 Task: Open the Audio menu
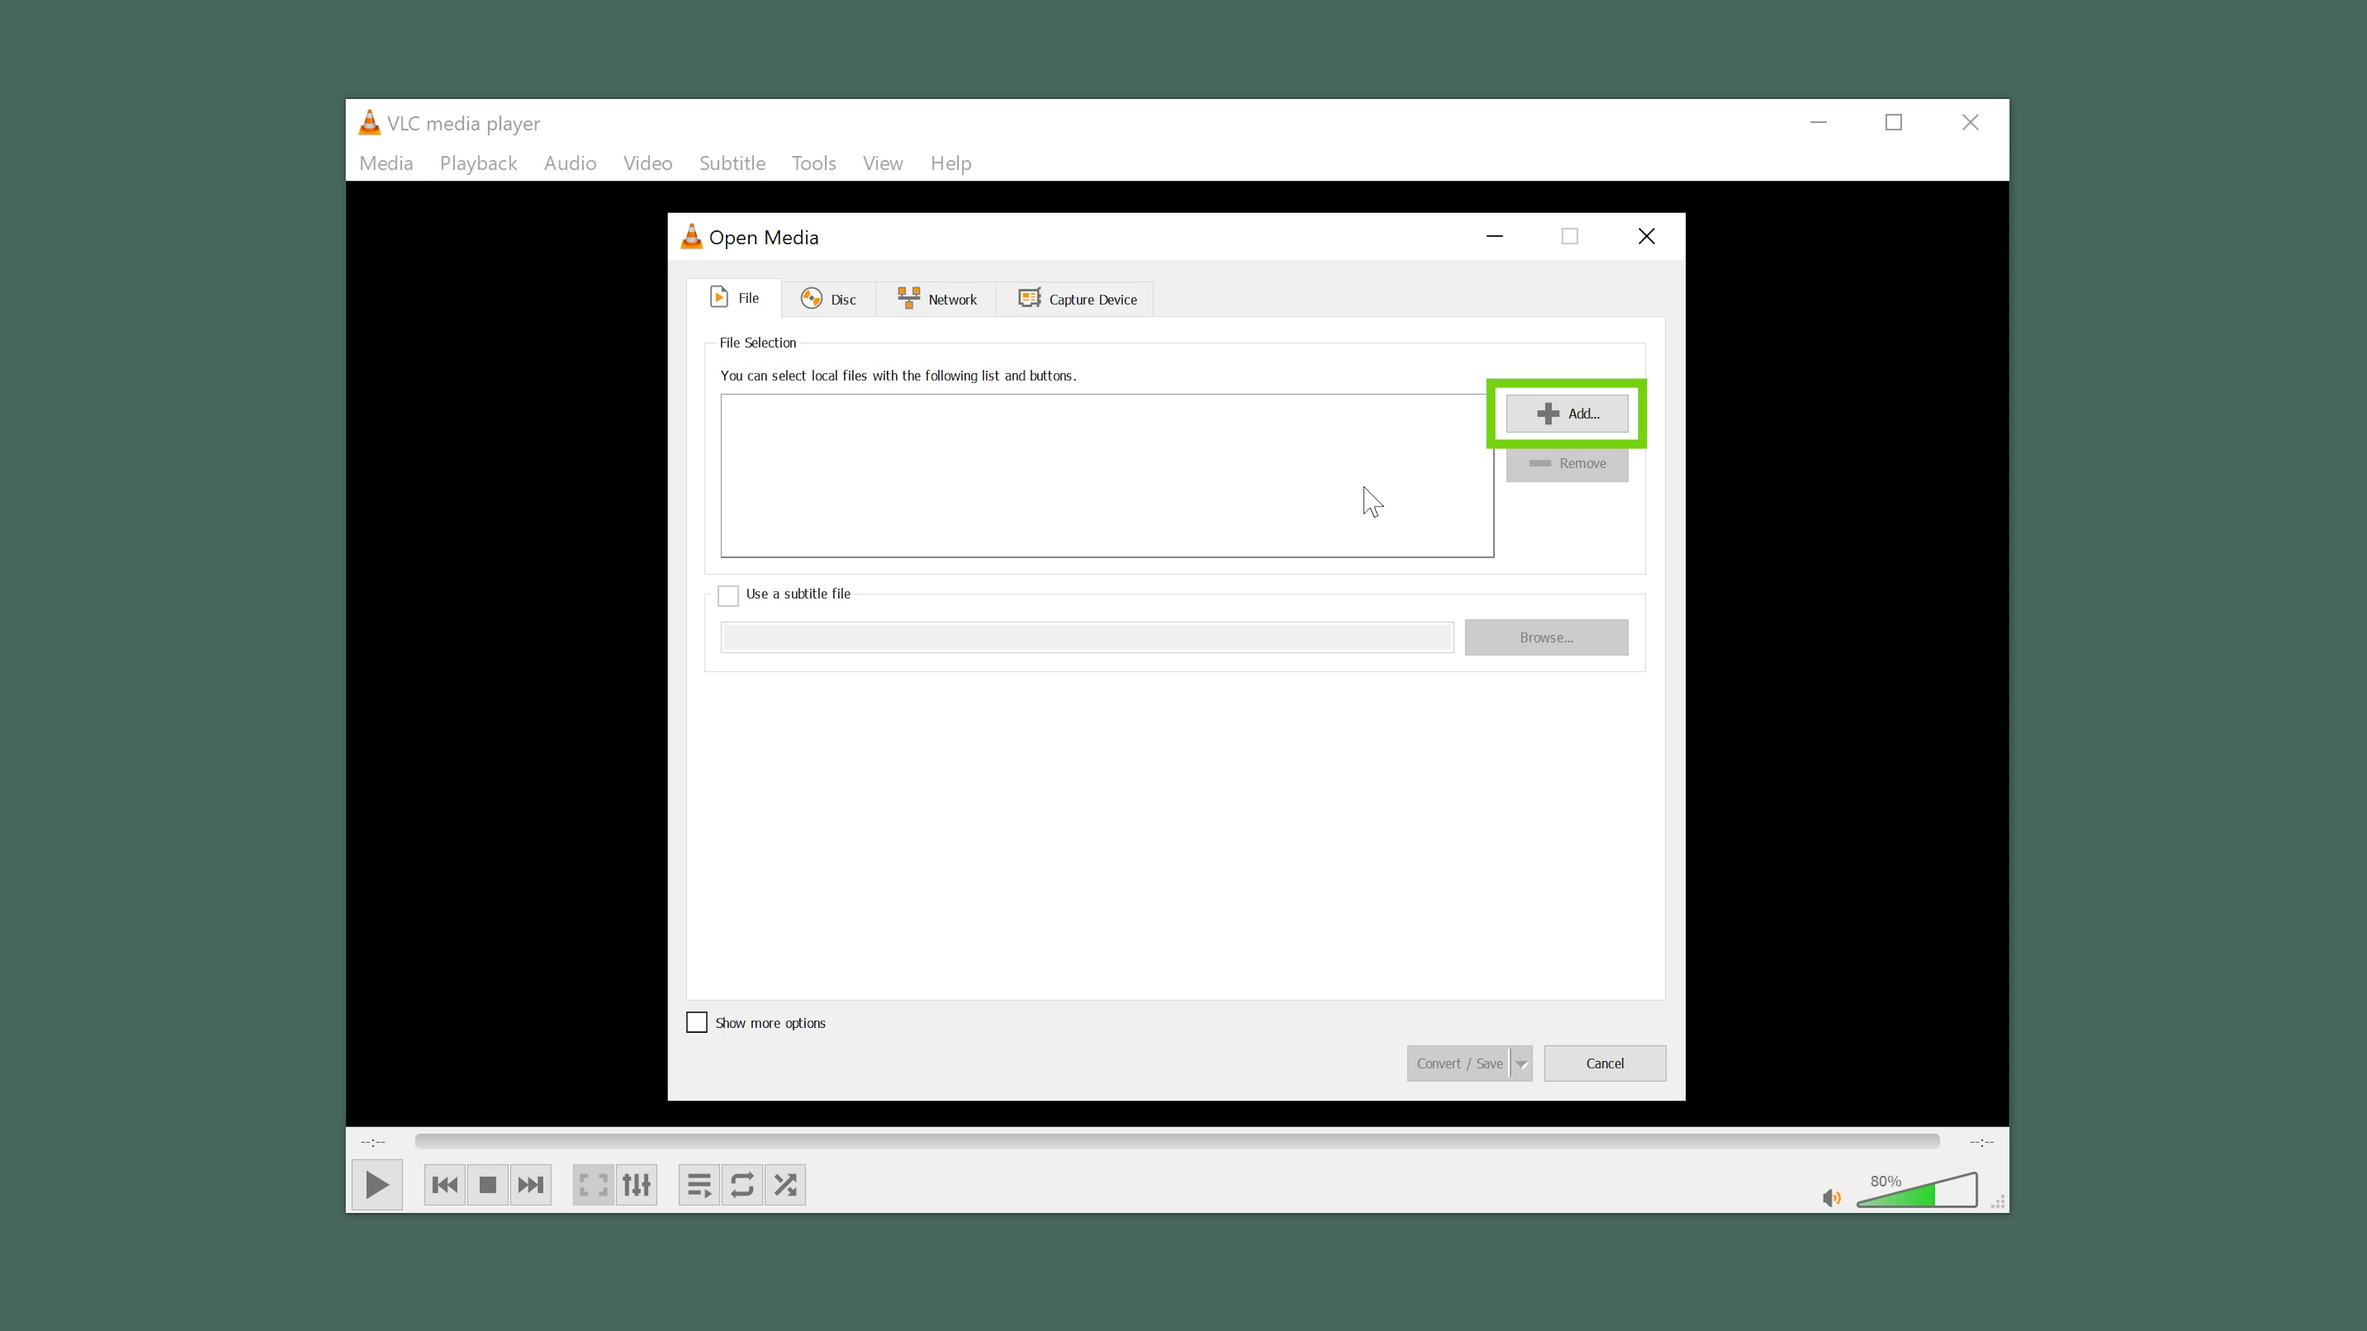(x=570, y=163)
